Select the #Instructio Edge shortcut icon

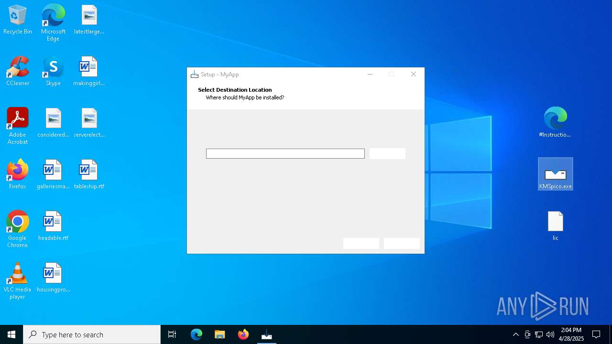(x=555, y=122)
